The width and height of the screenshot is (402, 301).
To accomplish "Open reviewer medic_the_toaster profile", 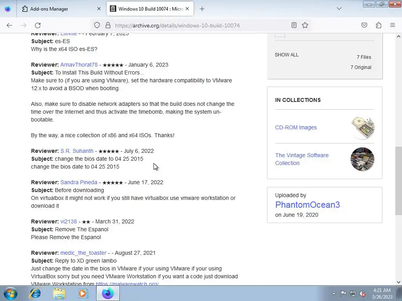I will pyautogui.click(x=83, y=253).
